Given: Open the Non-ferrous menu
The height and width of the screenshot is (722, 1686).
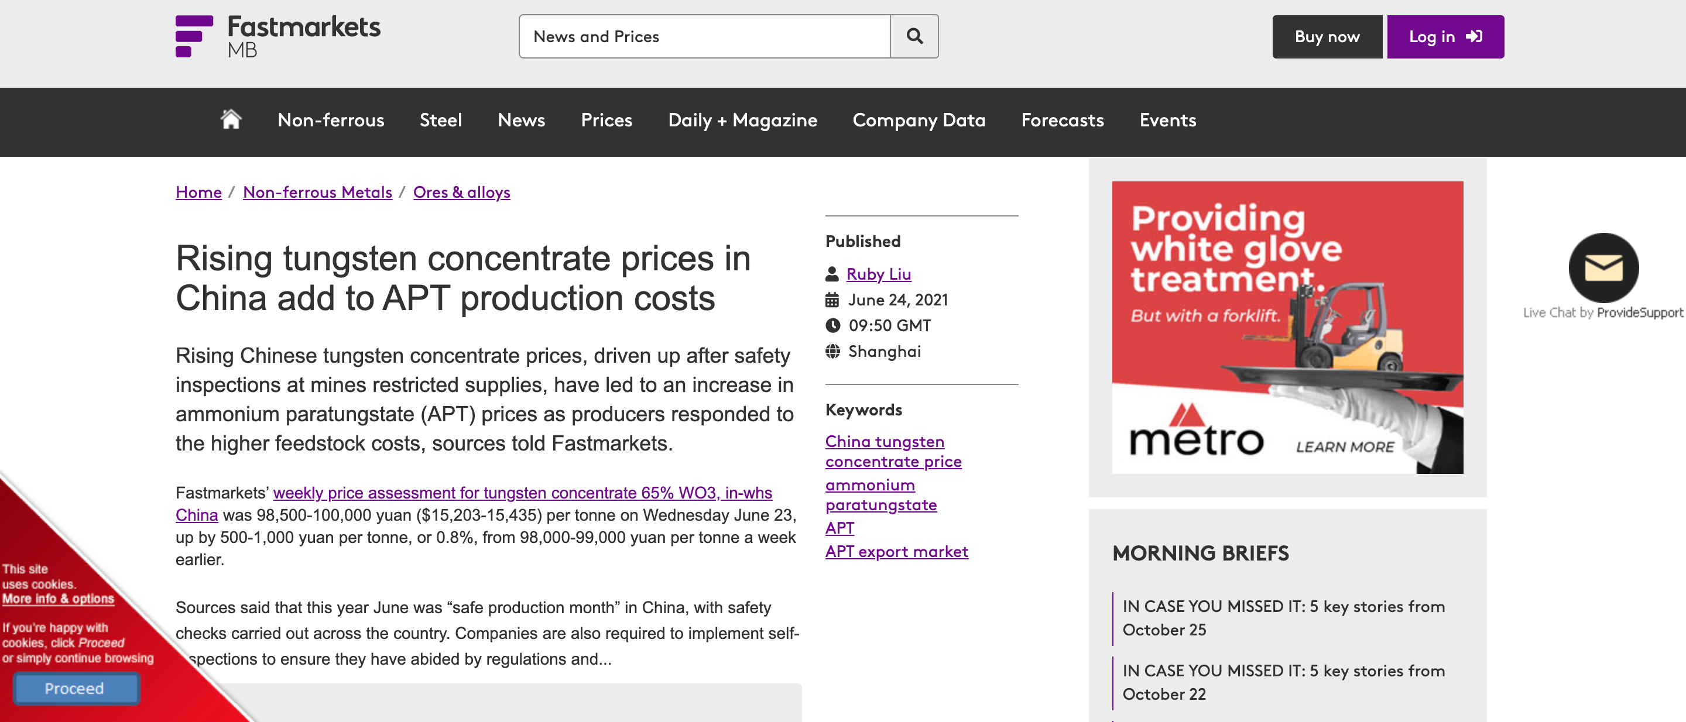Looking at the screenshot, I should coord(331,121).
